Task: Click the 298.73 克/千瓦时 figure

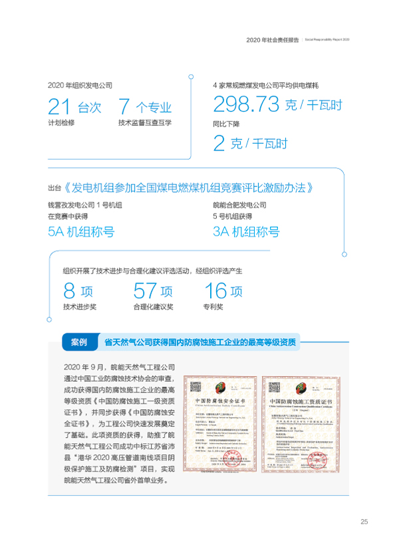Action: 277,104
